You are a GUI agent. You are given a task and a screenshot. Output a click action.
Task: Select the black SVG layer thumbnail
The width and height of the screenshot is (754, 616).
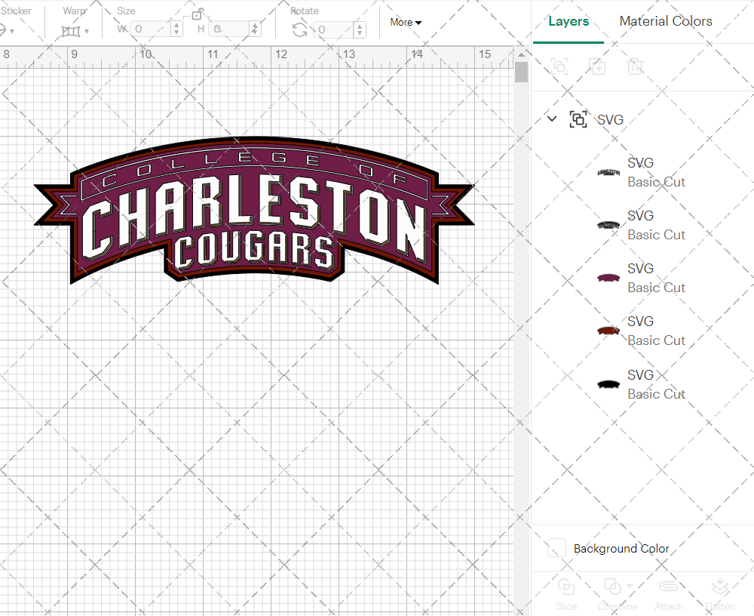coord(608,384)
